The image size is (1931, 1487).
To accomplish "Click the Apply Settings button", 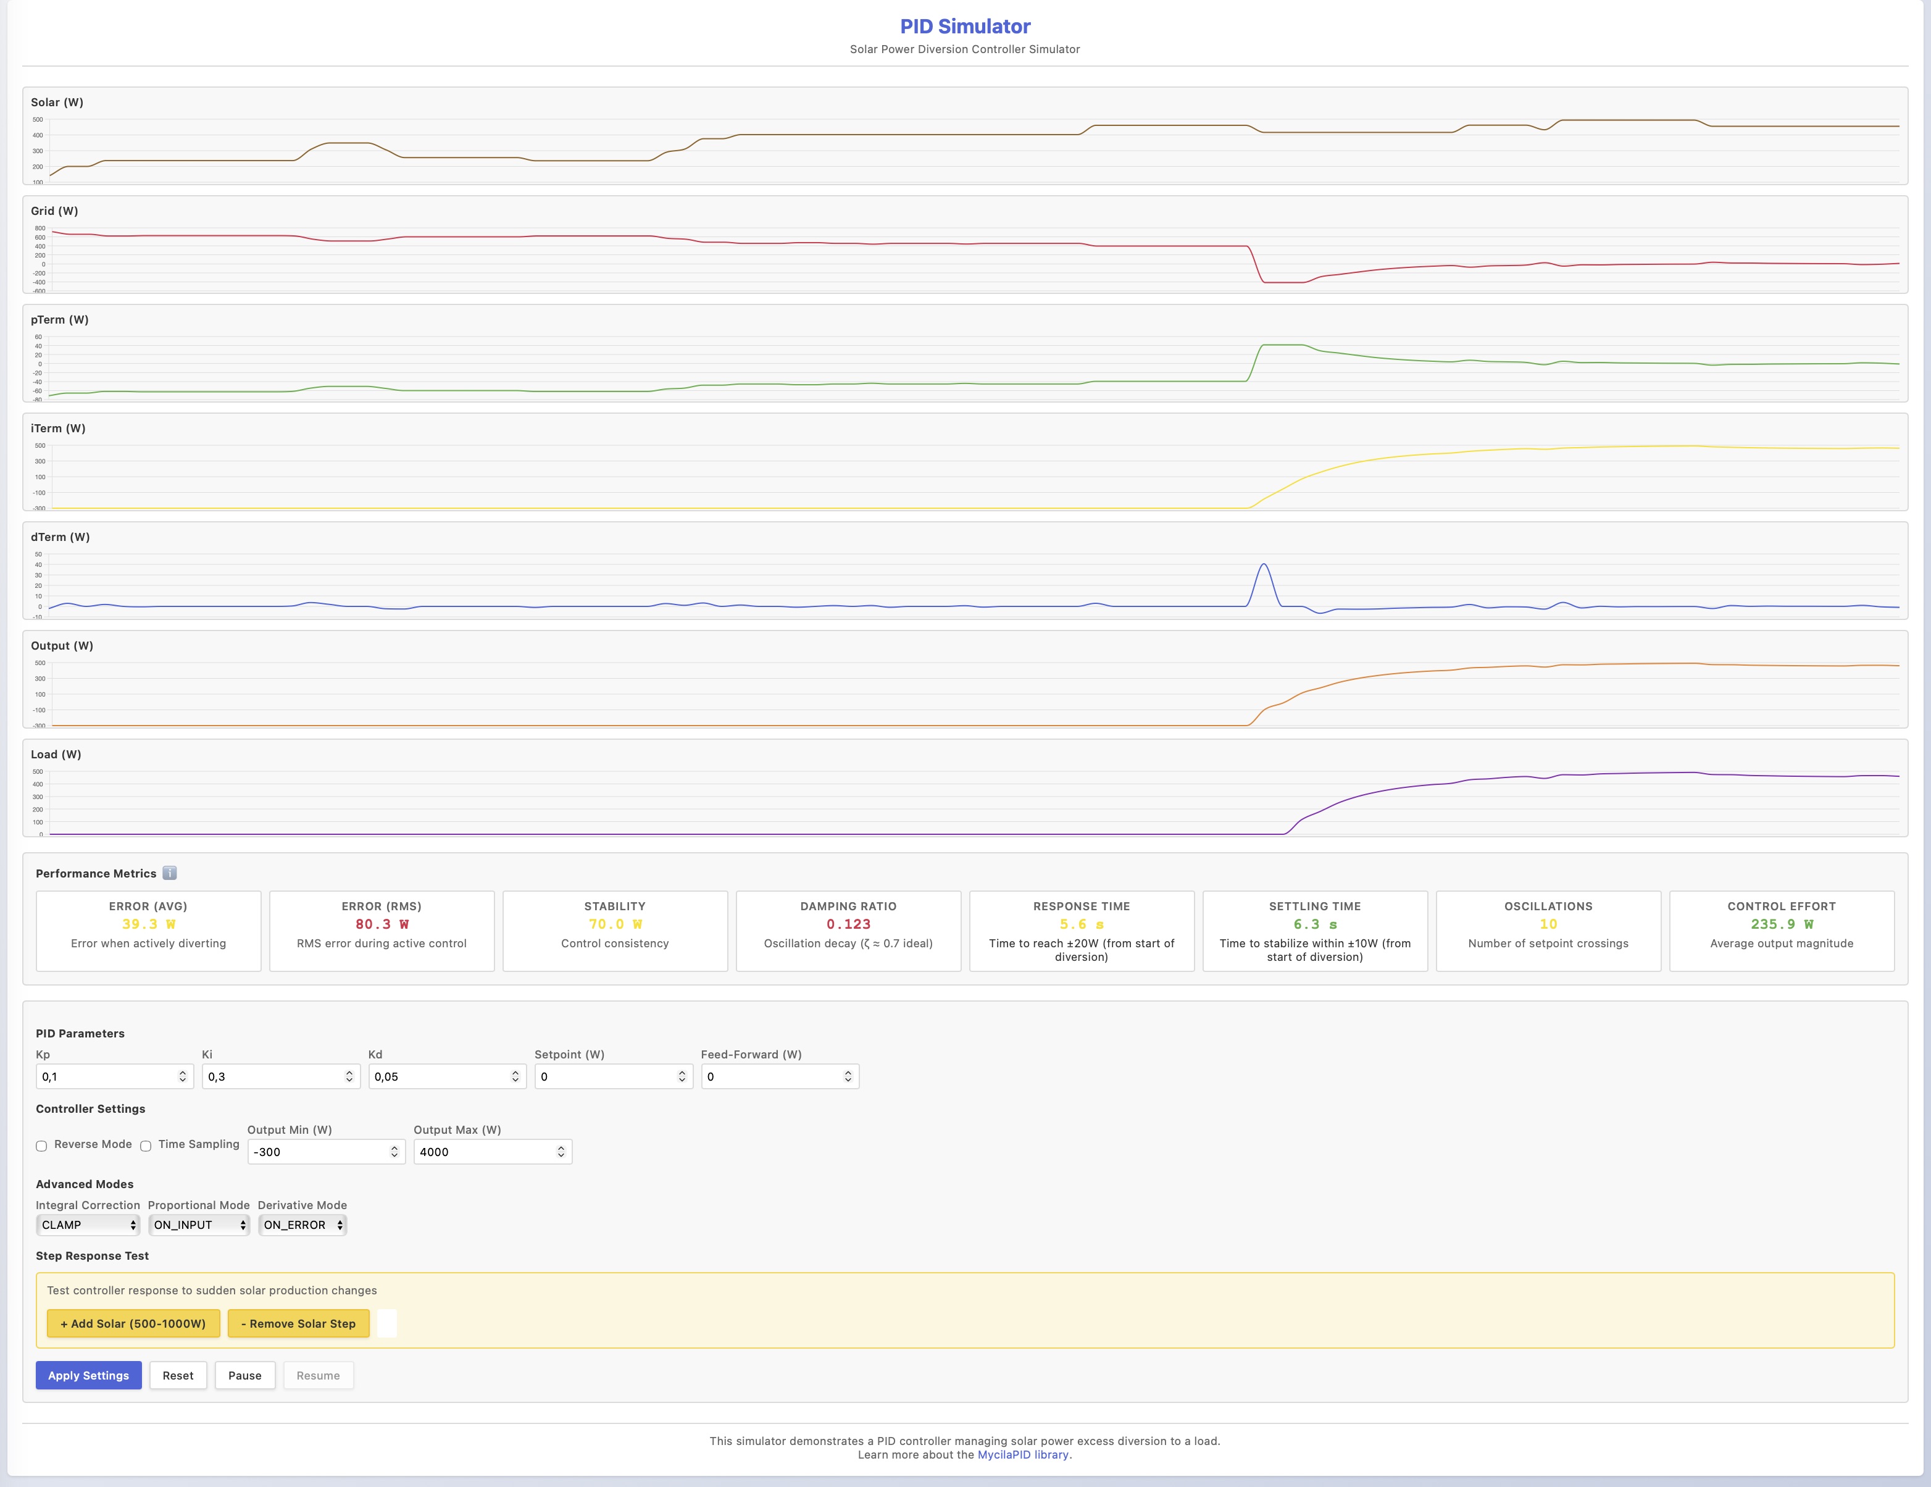I will point(88,1376).
